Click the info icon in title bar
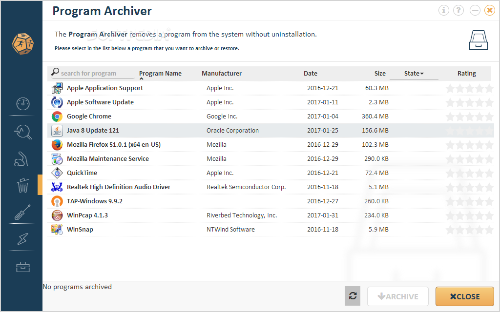This screenshot has height=312, width=500. pyautogui.click(x=443, y=10)
